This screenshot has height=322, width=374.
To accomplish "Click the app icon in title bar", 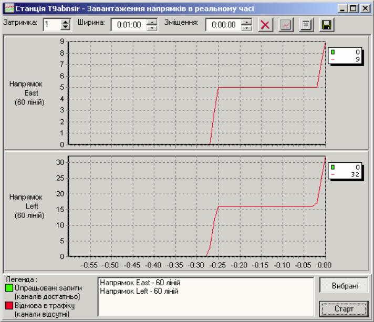I will tap(9, 8).
